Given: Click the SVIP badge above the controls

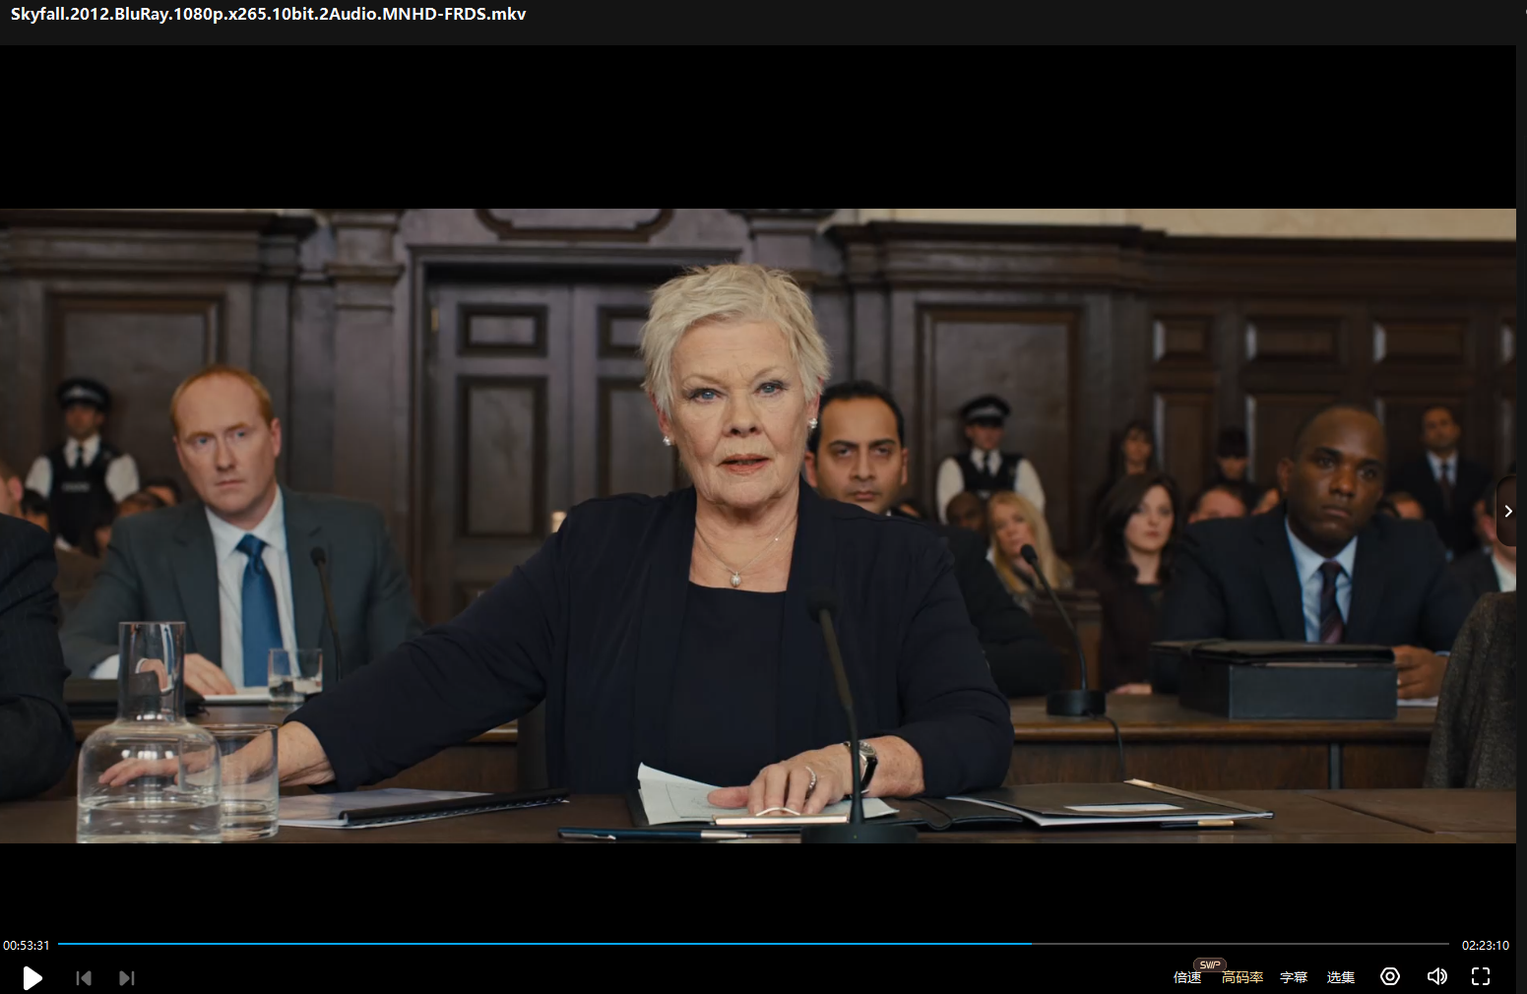Looking at the screenshot, I should [1210, 964].
